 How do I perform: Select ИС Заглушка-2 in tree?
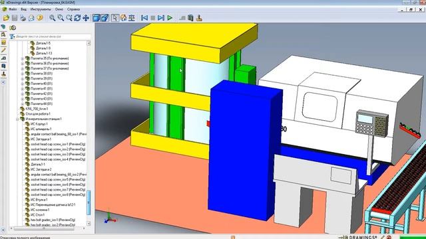coord(41,169)
